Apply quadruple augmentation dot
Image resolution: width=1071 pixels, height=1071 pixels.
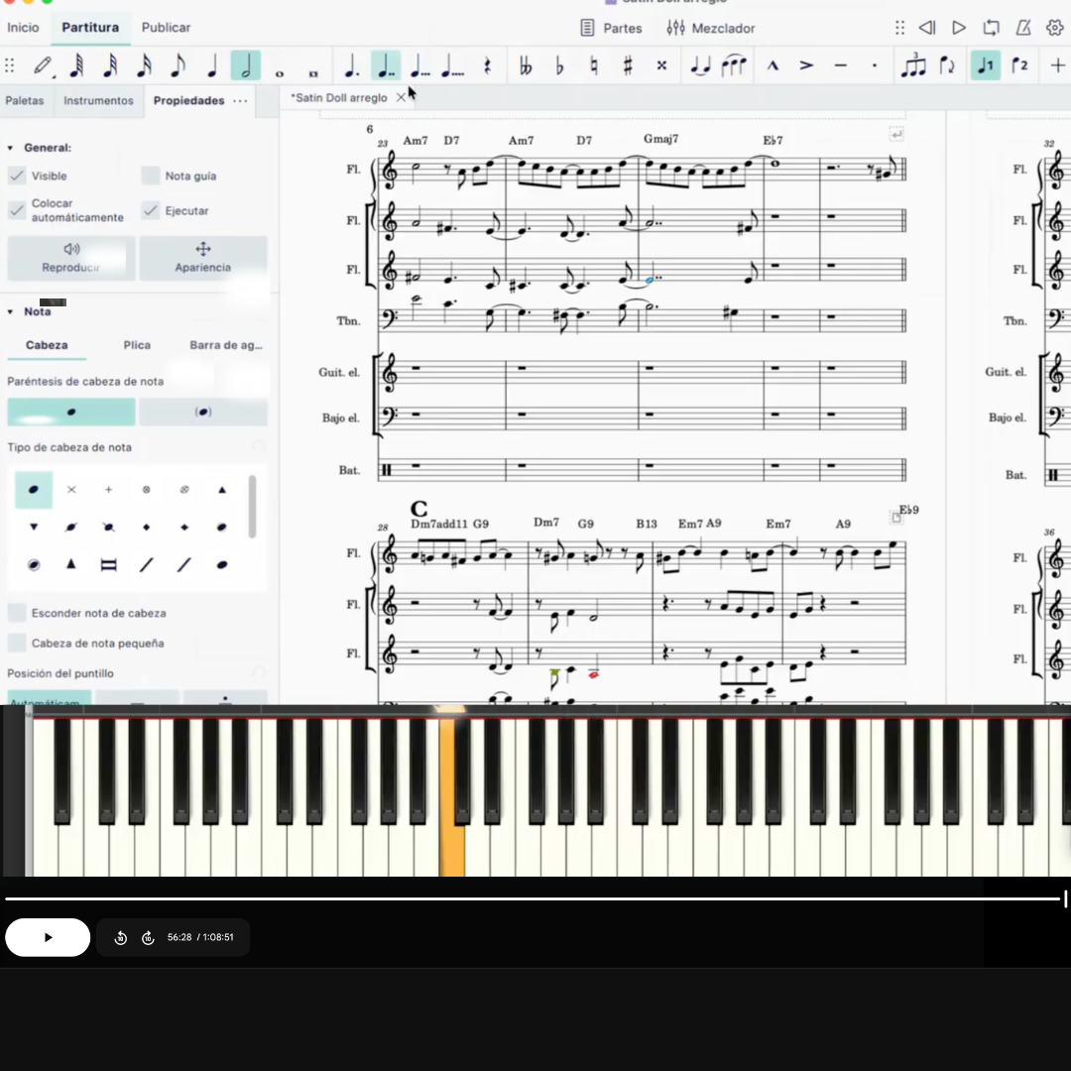[453, 65]
